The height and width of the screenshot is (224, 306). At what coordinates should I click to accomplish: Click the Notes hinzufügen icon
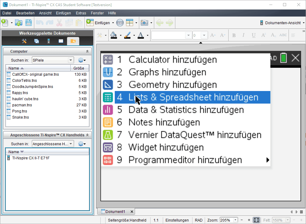108,122
